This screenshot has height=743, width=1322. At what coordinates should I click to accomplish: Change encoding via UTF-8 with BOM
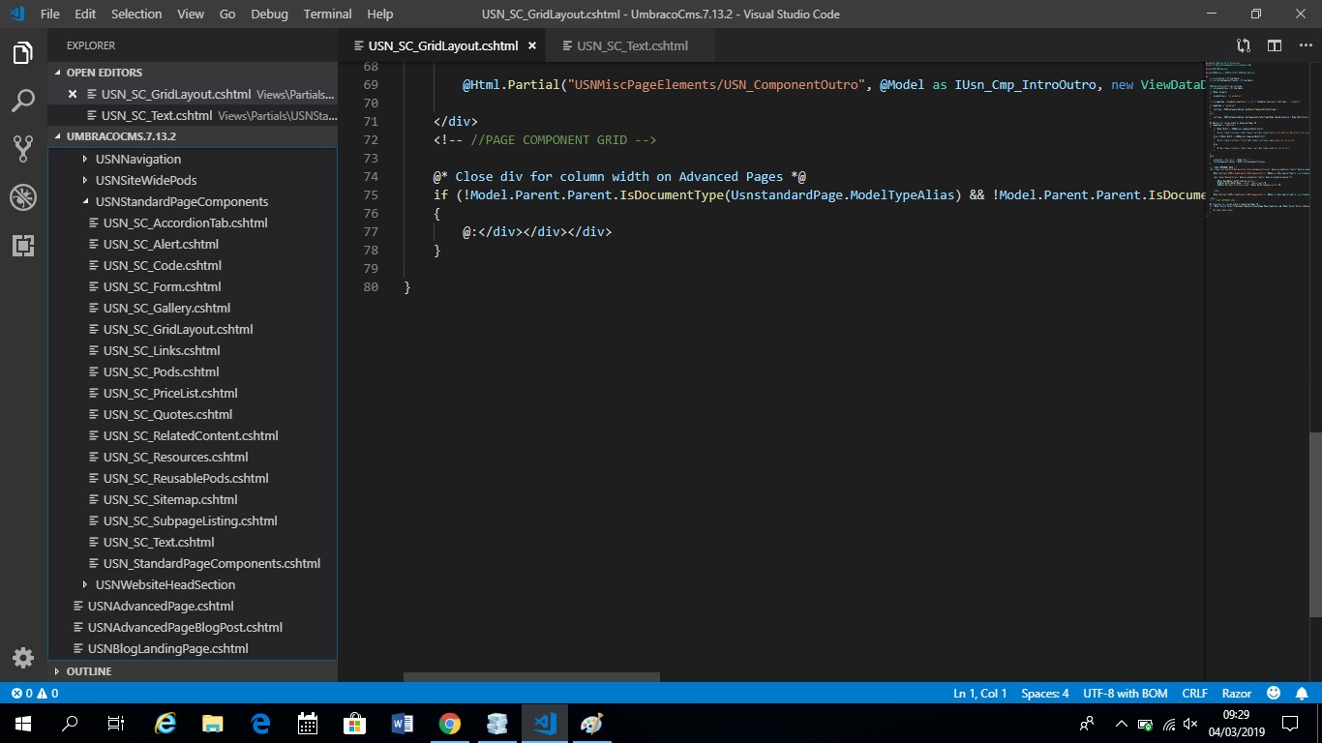[x=1126, y=694]
